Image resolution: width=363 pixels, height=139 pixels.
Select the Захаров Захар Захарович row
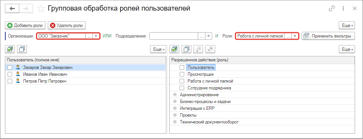[85, 67]
